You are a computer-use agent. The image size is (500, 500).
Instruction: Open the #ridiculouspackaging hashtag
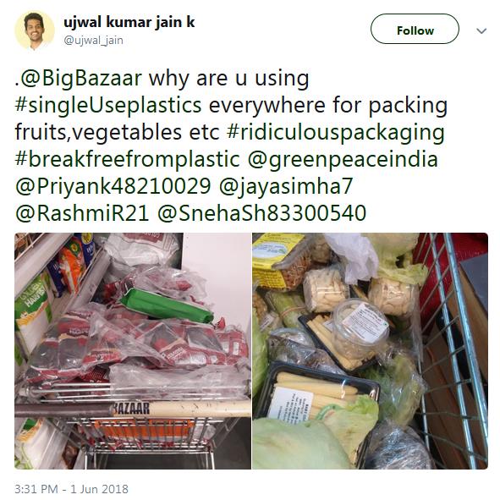[x=336, y=133]
